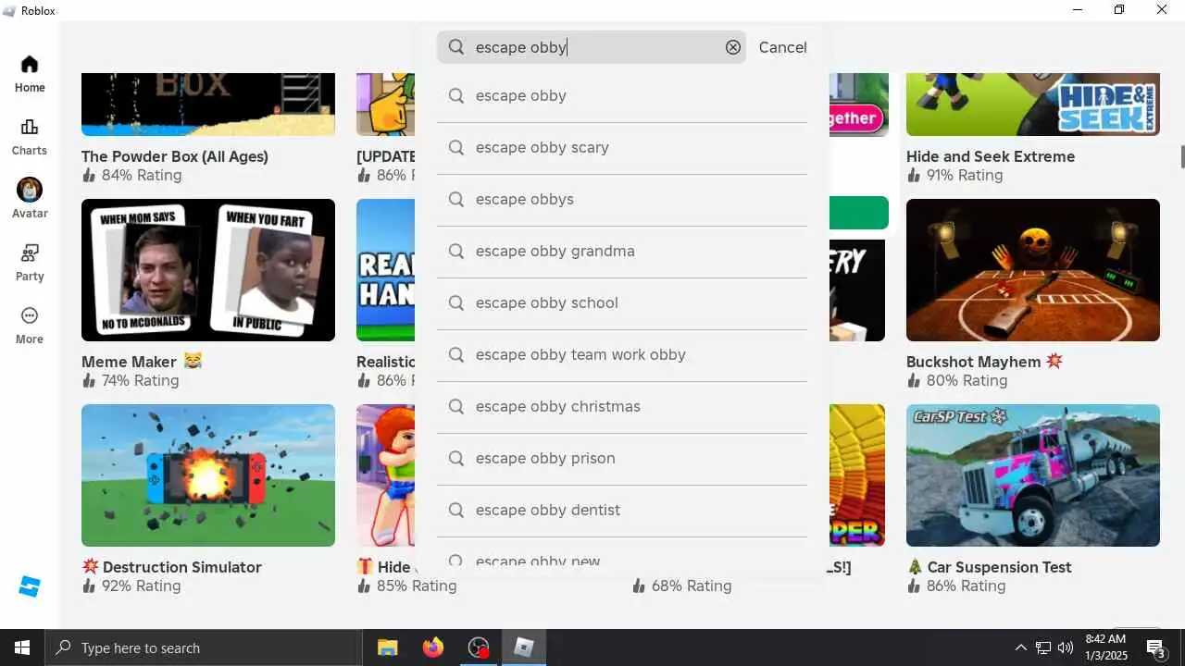Click the circular red-dot app in taskbar
The height and width of the screenshot is (666, 1185).
click(x=478, y=647)
